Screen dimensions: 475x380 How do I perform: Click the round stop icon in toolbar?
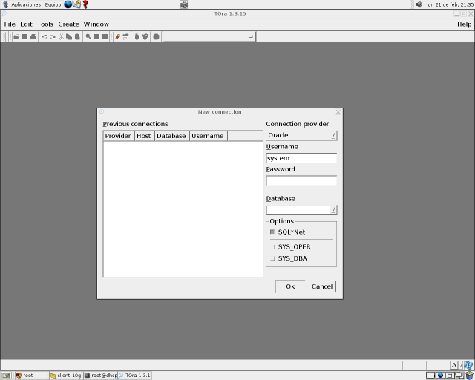coord(156,36)
